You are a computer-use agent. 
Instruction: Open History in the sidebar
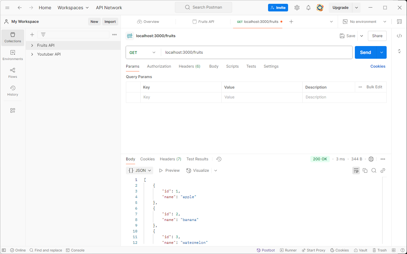pyautogui.click(x=13, y=91)
